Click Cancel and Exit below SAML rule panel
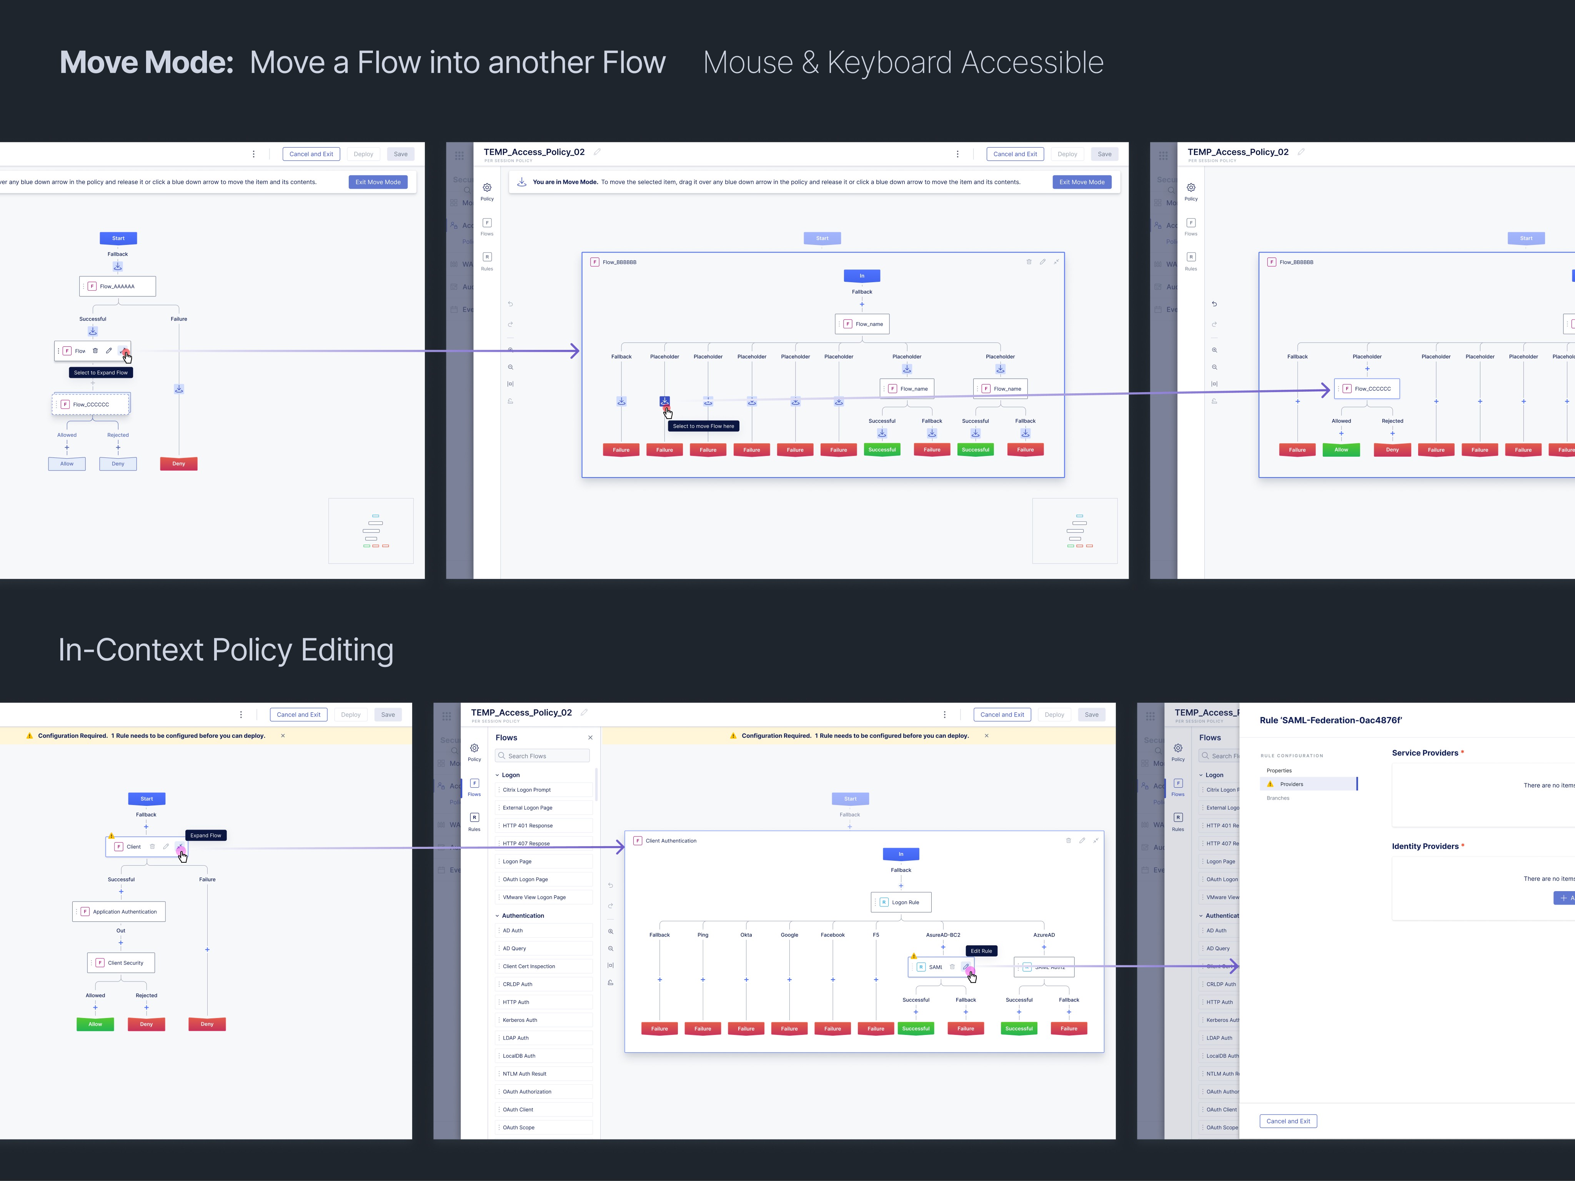1575x1181 pixels. pyautogui.click(x=1288, y=1121)
